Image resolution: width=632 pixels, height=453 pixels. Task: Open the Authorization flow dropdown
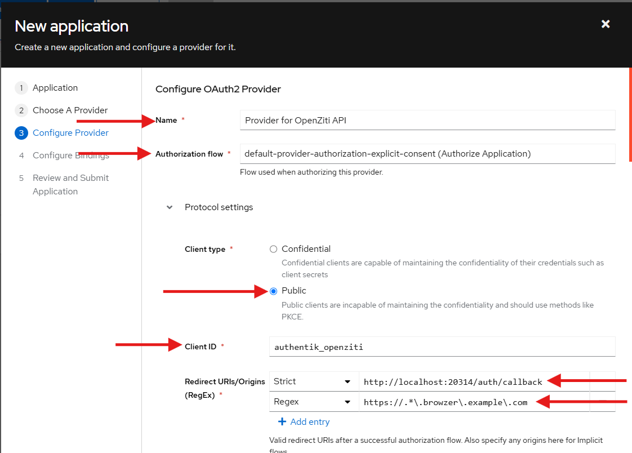click(x=427, y=154)
